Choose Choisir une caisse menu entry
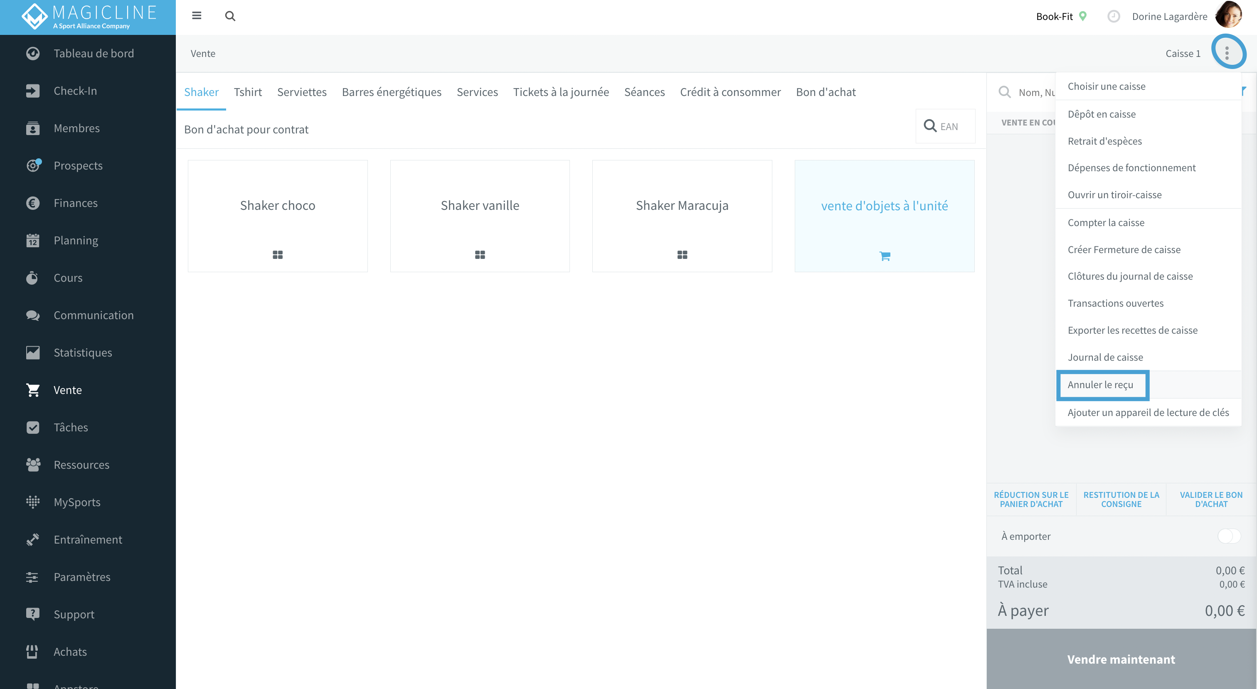Viewport: 1257px width, 689px height. (x=1148, y=86)
